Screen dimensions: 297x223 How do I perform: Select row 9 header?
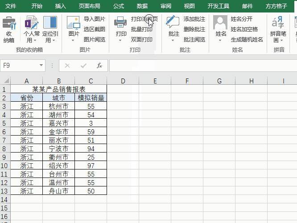[5, 157]
